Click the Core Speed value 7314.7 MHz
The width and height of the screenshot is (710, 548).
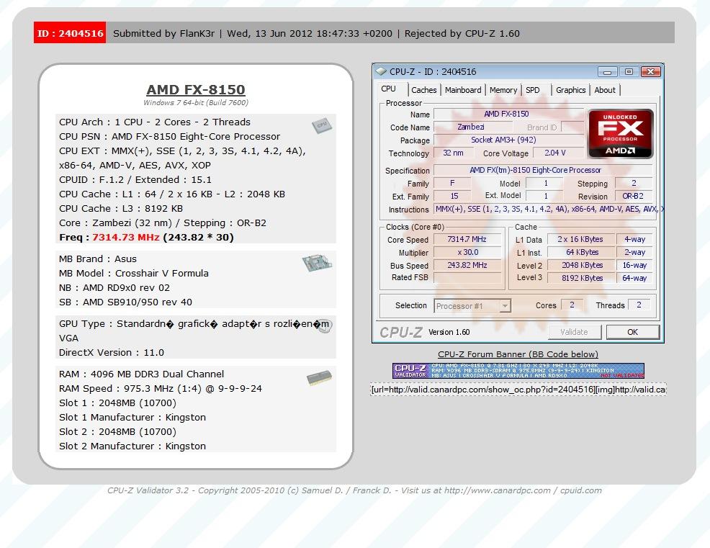[467, 239]
